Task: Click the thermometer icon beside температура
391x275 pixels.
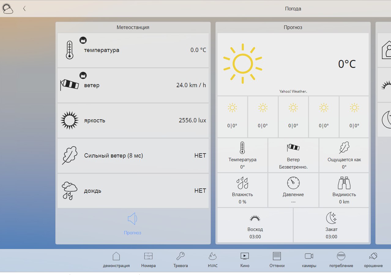Action: click(69, 50)
